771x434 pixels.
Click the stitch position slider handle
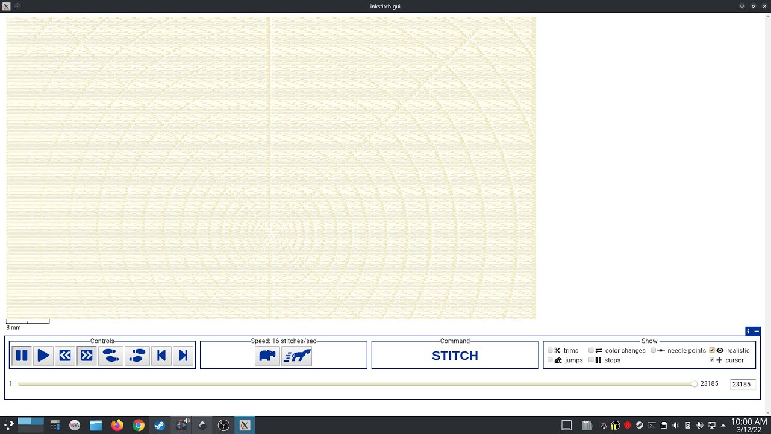694,383
